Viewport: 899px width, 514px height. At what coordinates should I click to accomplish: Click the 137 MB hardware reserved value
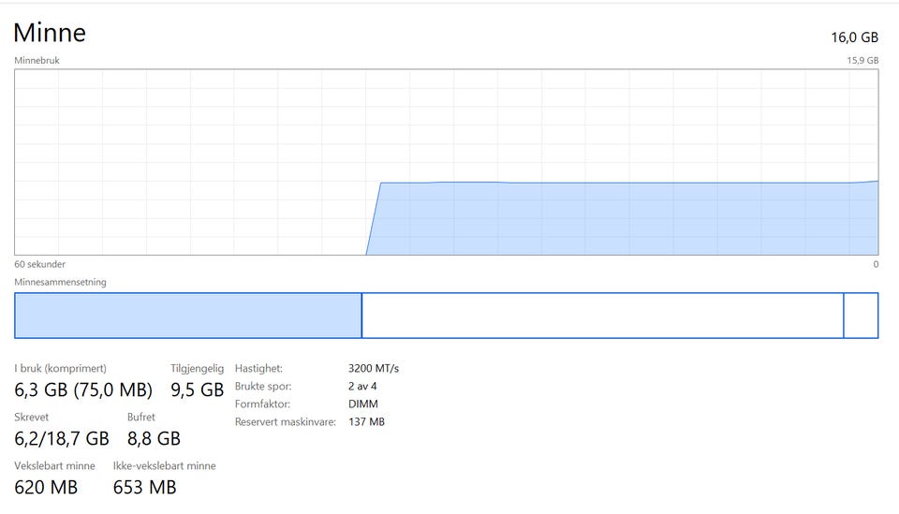click(x=366, y=421)
